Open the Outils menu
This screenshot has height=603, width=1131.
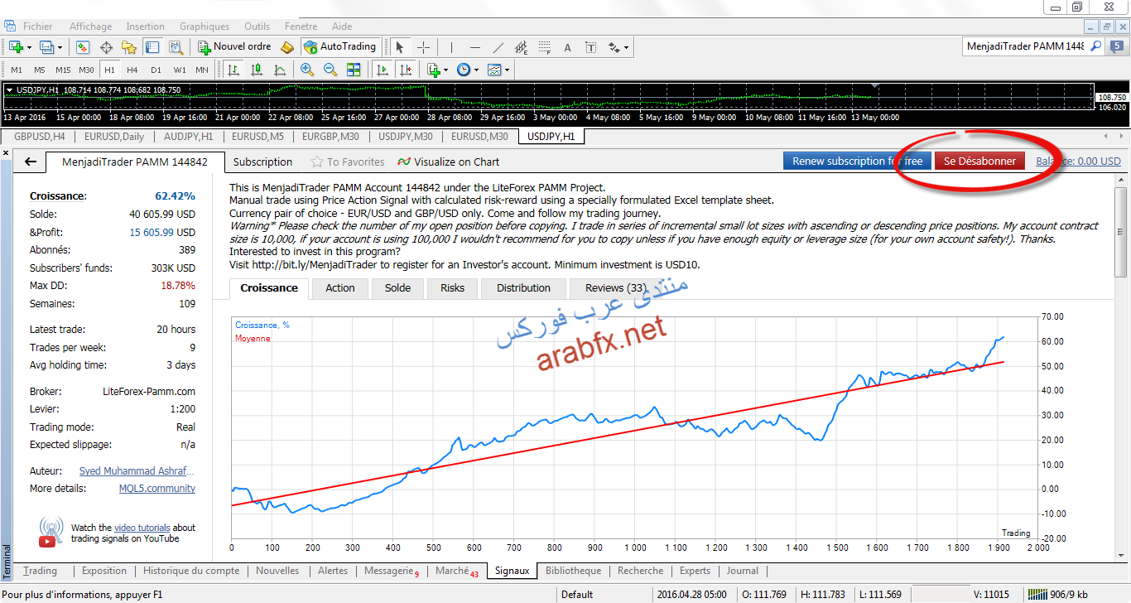click(257, 27)
